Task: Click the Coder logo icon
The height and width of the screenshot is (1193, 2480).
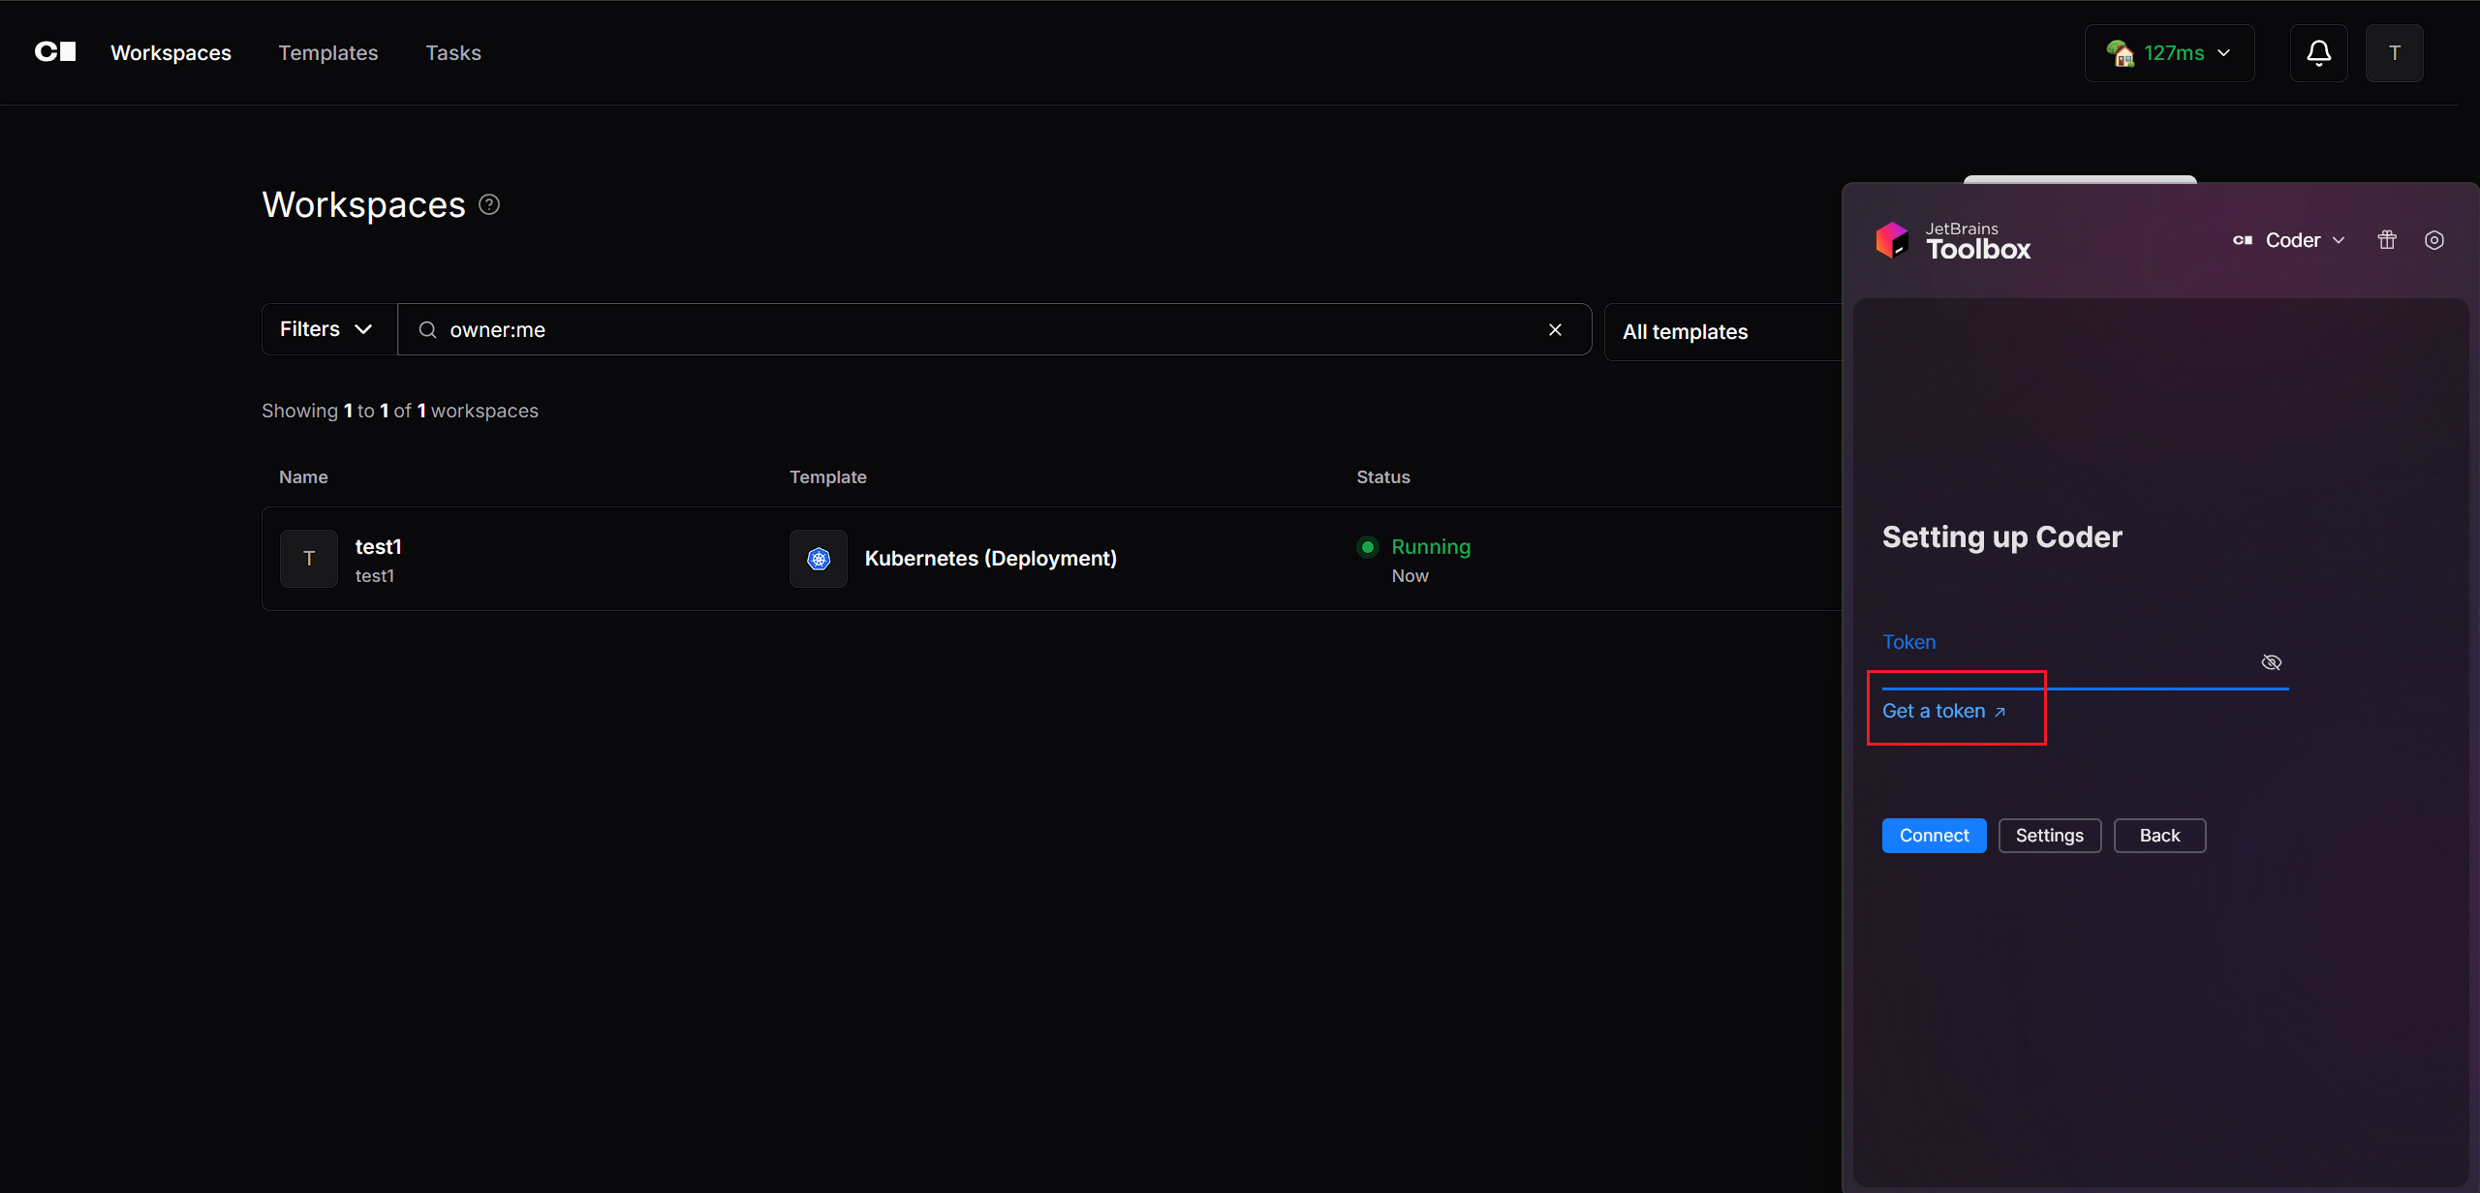Action: tap(55, 52)
